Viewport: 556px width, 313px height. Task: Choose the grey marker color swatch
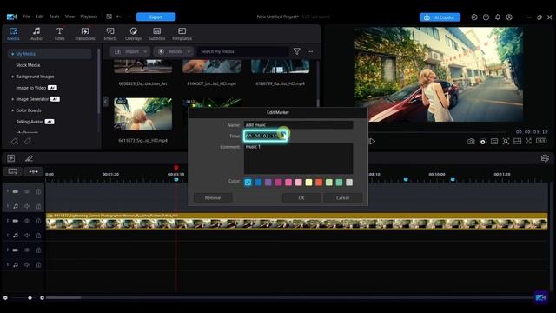click(349, 183)
